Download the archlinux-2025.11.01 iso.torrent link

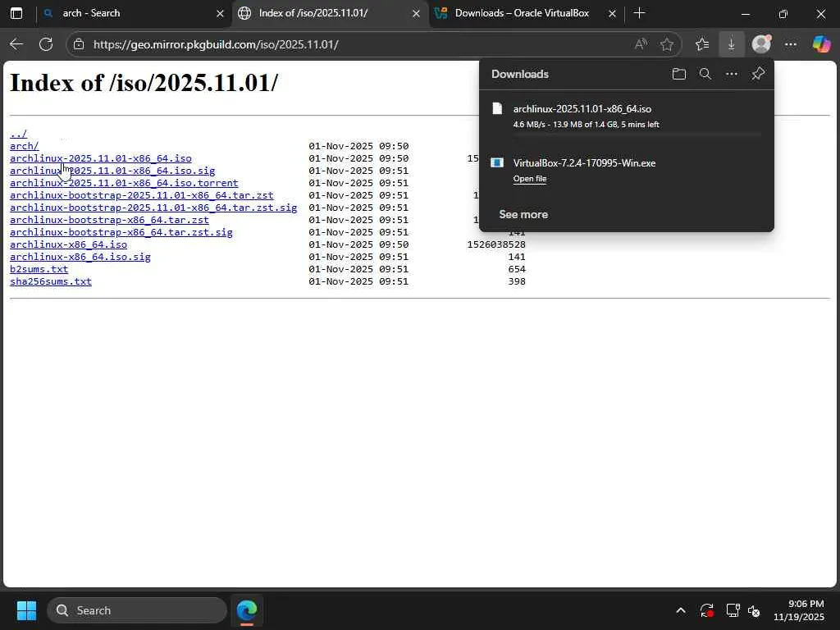click(124, 183)
